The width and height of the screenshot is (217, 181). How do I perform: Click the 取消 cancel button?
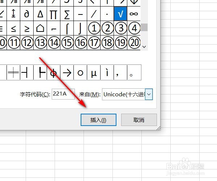pos(139,120)
